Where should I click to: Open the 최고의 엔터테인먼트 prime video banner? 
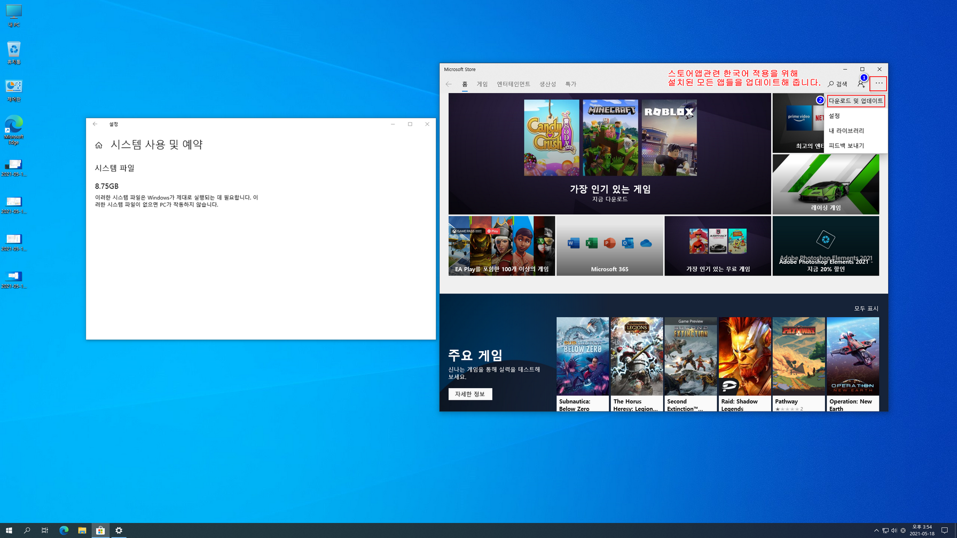point(798,123)
